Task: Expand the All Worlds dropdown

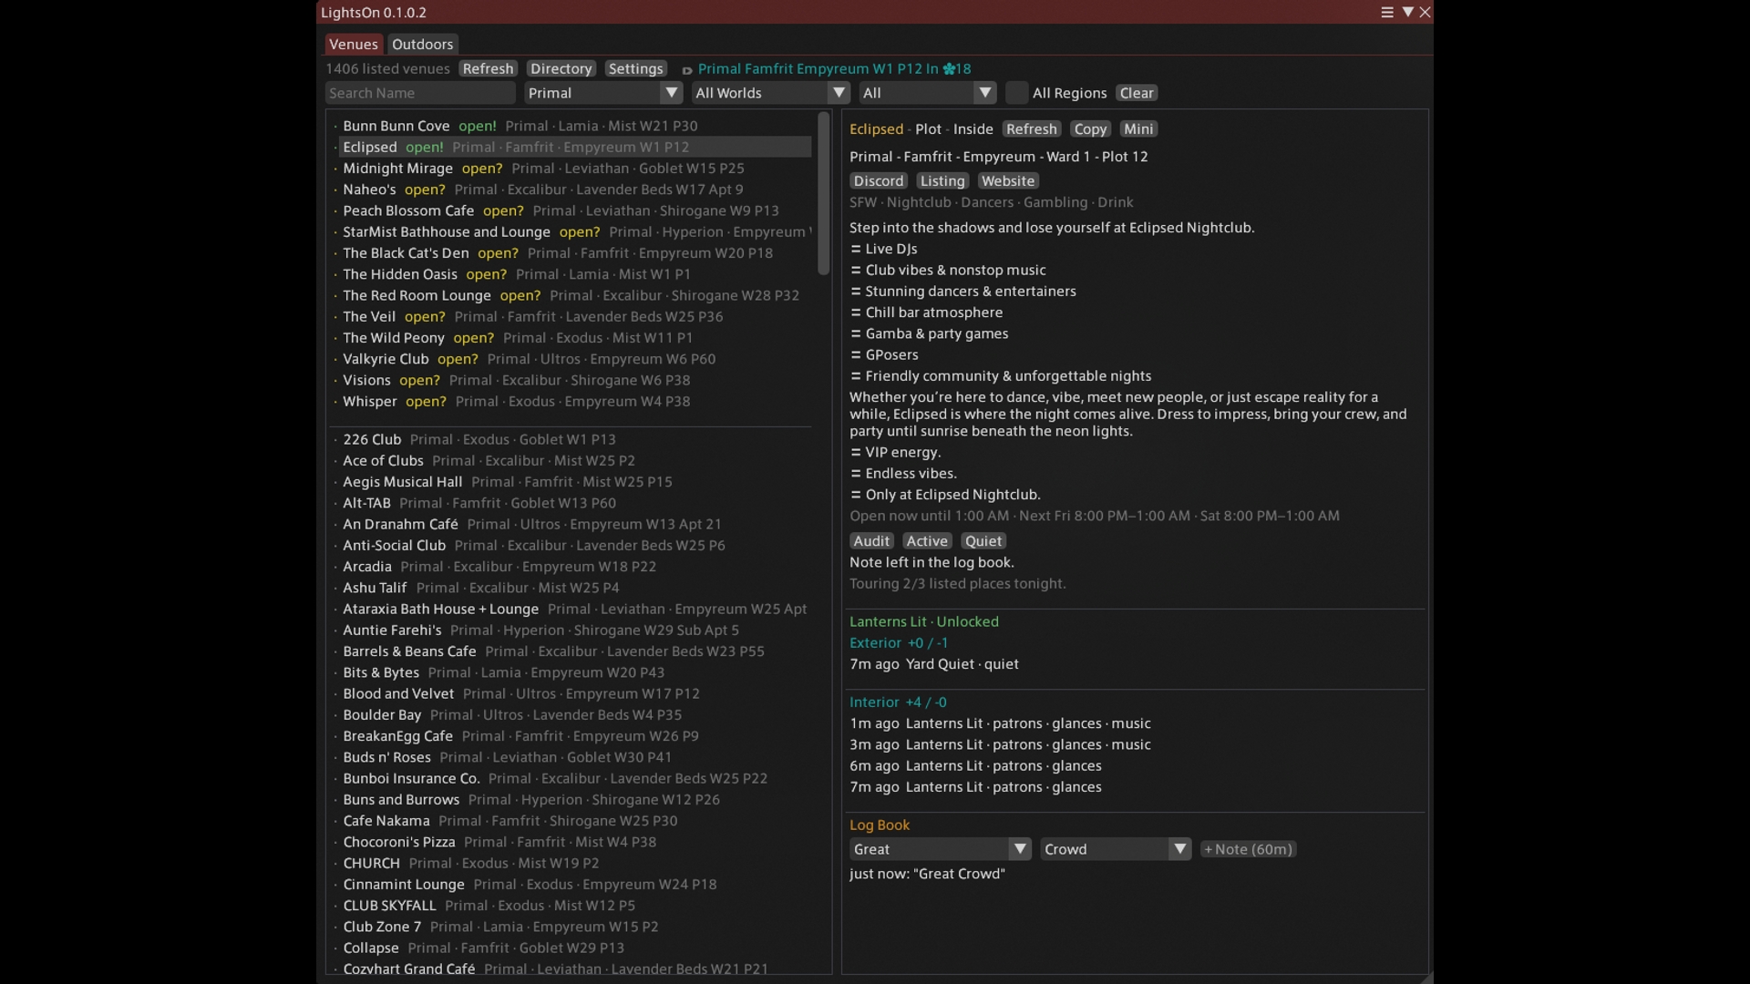Action: pos(770,93)
